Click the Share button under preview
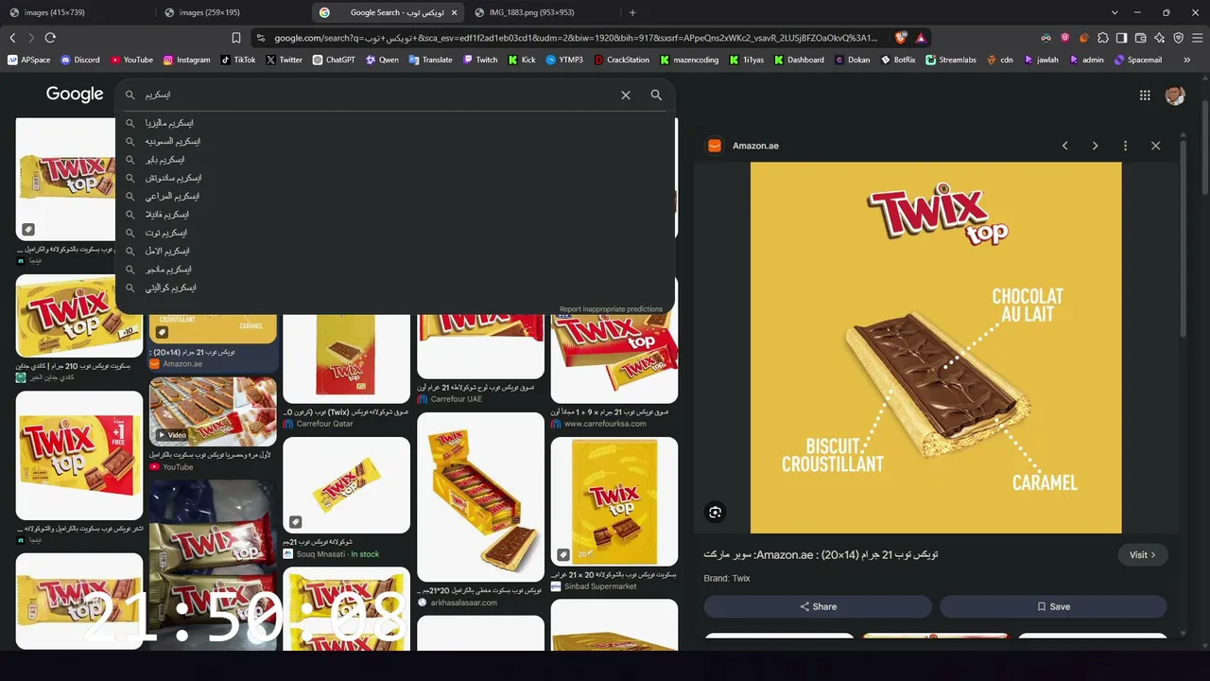 [x=818, y=606]
